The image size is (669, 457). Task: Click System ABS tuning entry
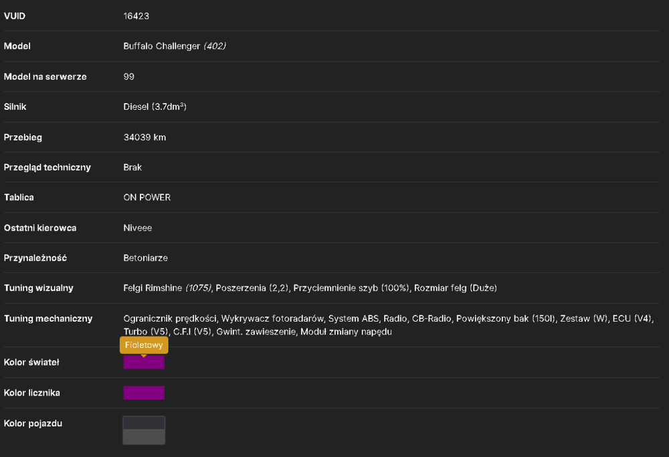click(353, 318)
